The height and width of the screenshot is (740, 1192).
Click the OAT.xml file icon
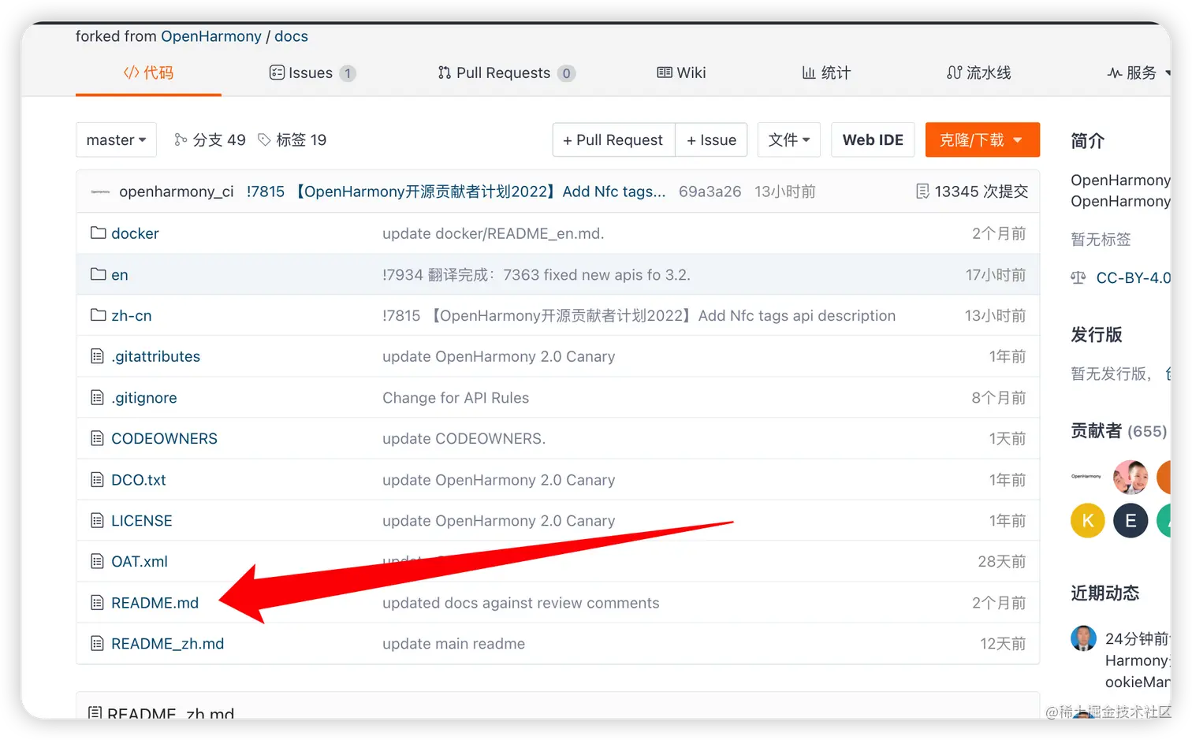pos(97,561)
